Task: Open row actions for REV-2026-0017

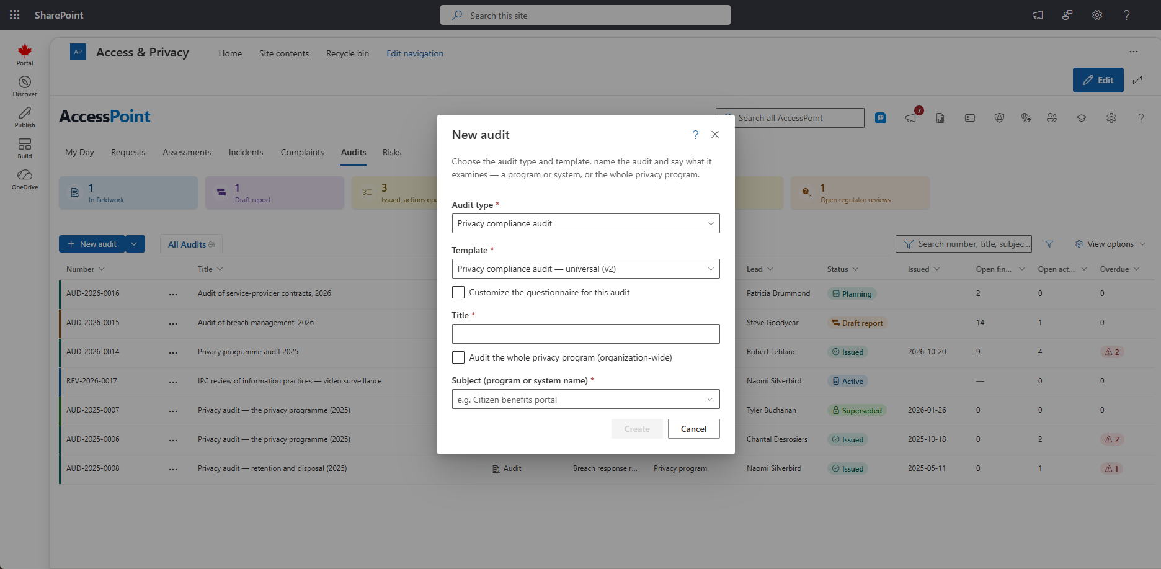Action: tap(173, 382)
